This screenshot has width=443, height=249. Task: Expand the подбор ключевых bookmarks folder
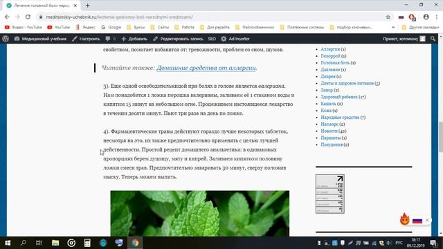pyautogui.click(x=351, y=27)
